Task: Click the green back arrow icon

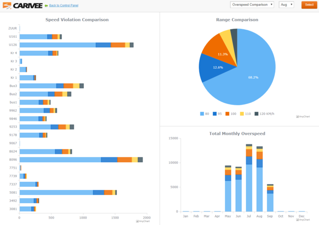Action: (x=46, y=5)
